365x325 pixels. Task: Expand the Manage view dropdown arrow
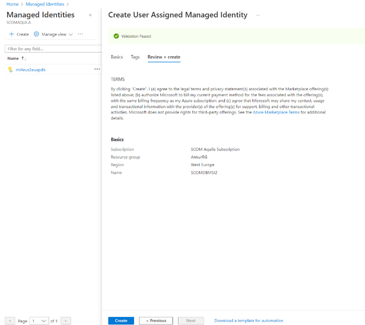[x=71, y=34]
